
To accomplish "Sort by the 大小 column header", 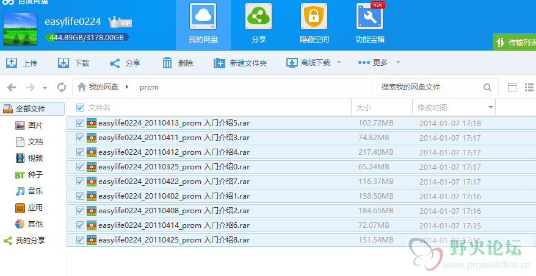I will click(x=364, y=108).
